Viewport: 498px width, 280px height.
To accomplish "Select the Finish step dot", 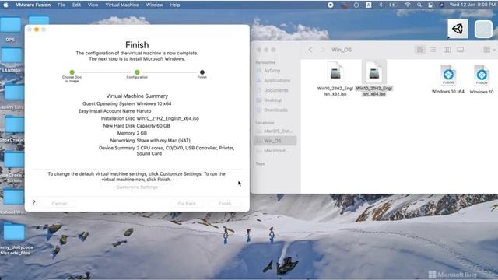I will [202, 72].
